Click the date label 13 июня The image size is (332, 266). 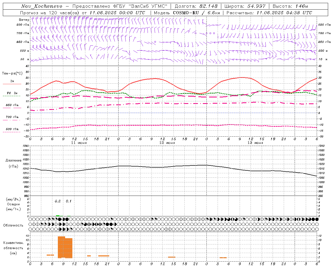click(x=255, y=143)
